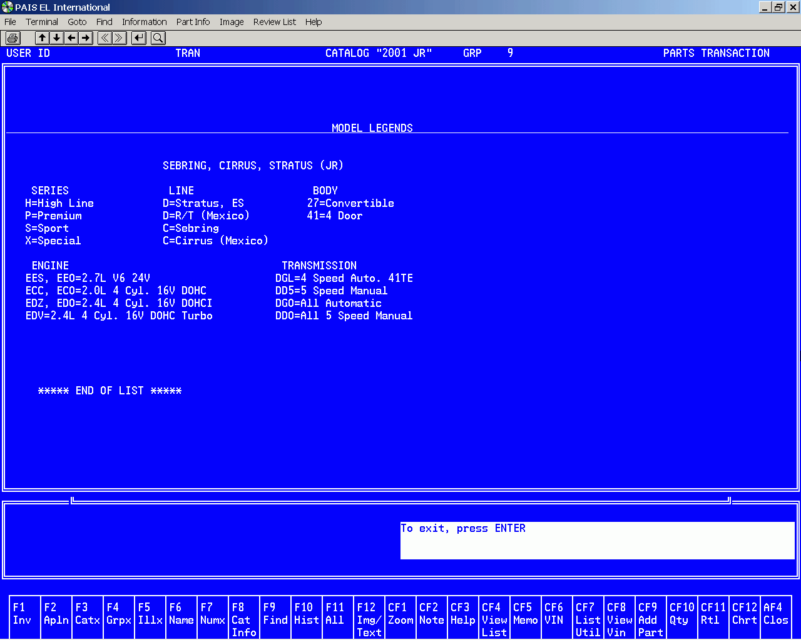
Task: Click the left arrow toolbar button
Action: point(71,38)
